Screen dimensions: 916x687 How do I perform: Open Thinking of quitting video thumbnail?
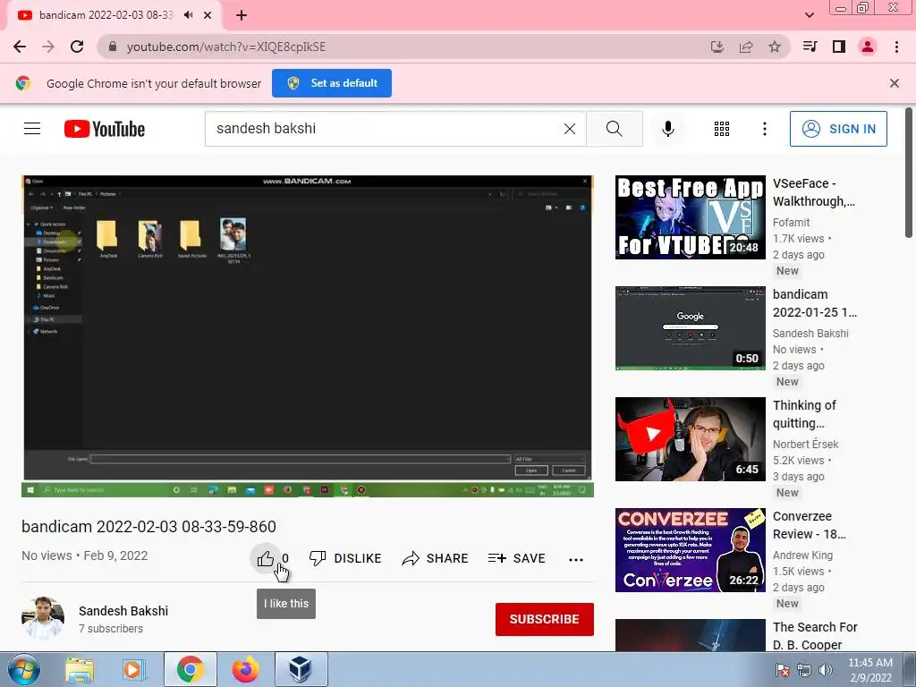click(x=691, y=439)
